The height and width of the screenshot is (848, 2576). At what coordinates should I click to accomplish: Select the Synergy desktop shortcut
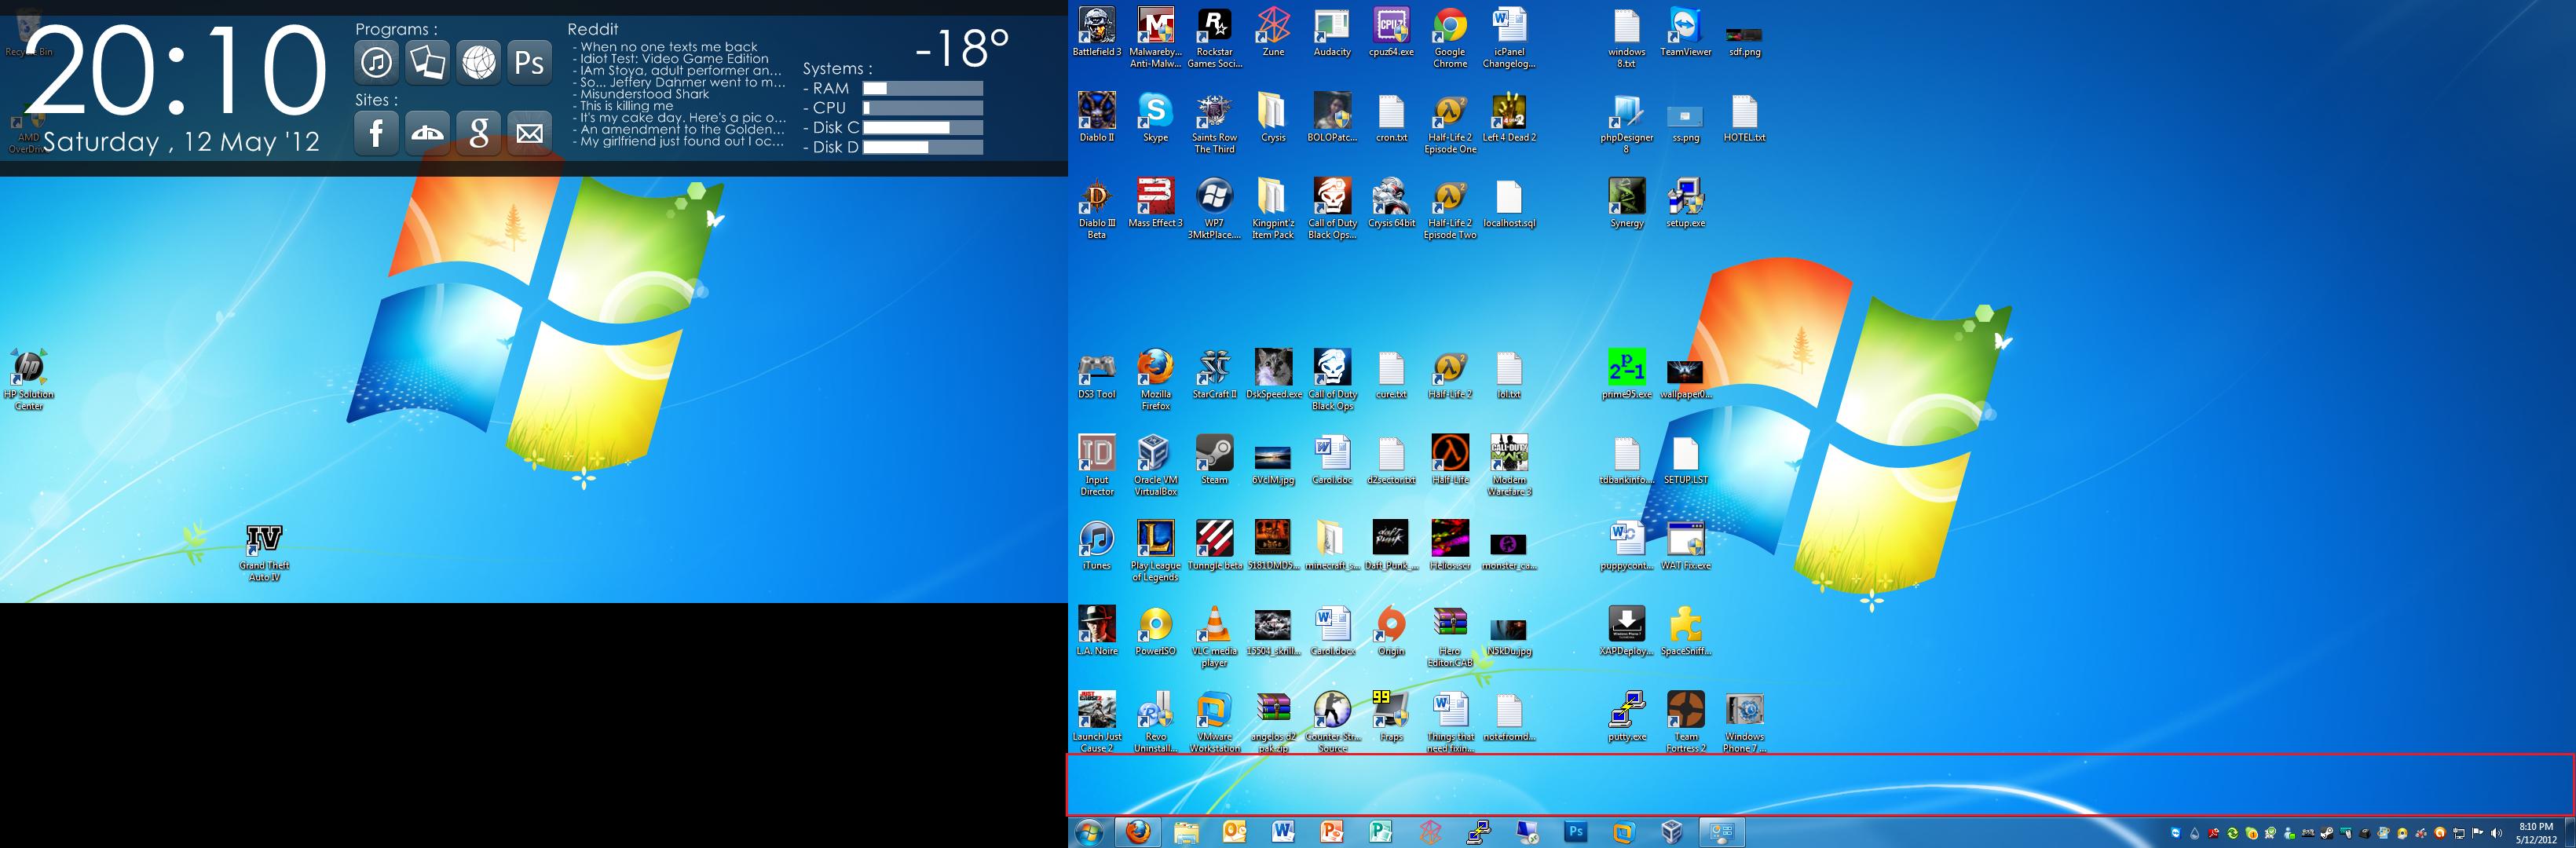[x=1627, y=204]
